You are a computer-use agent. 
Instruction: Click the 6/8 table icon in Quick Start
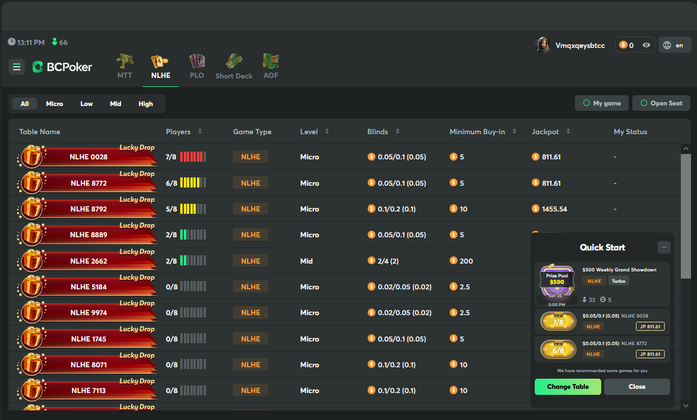[558, 350]
